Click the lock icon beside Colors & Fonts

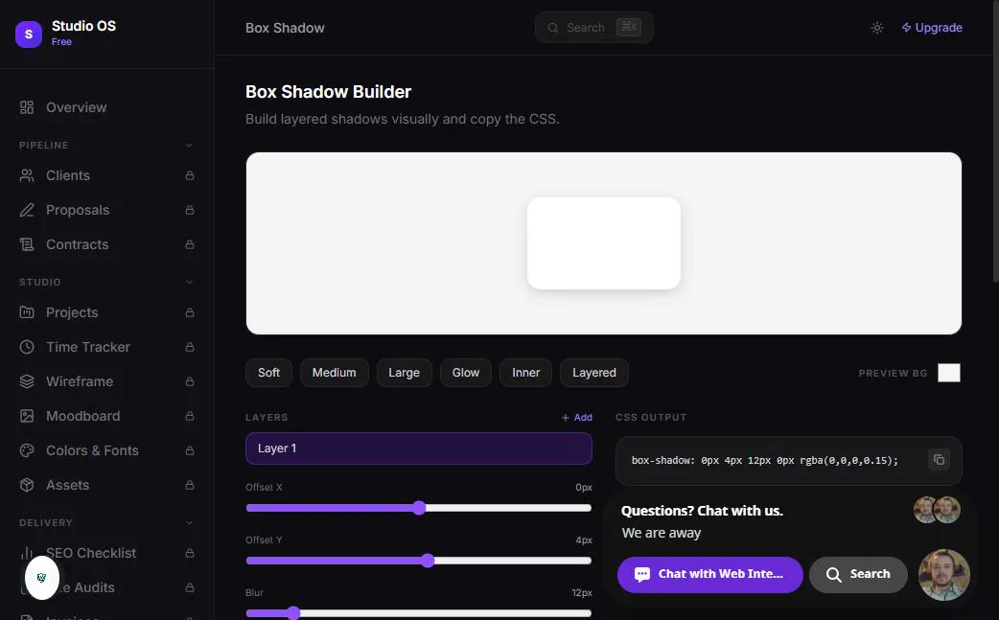click(189, 450)
